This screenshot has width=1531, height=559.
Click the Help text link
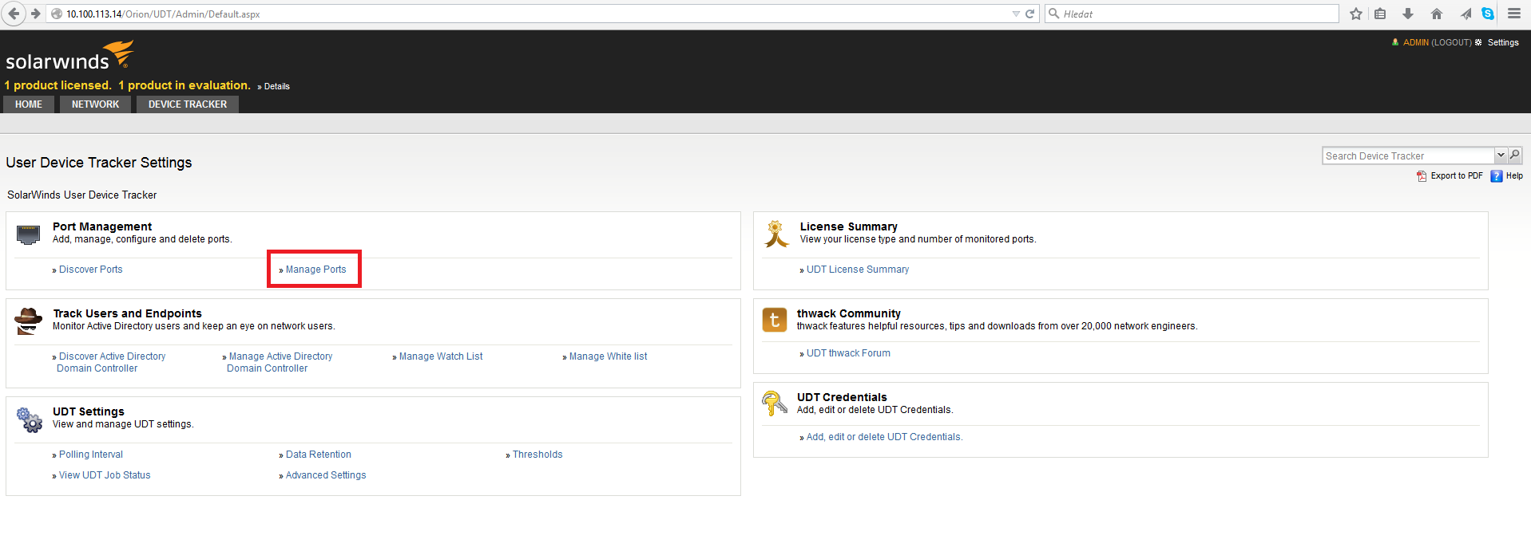[1514, 176]
